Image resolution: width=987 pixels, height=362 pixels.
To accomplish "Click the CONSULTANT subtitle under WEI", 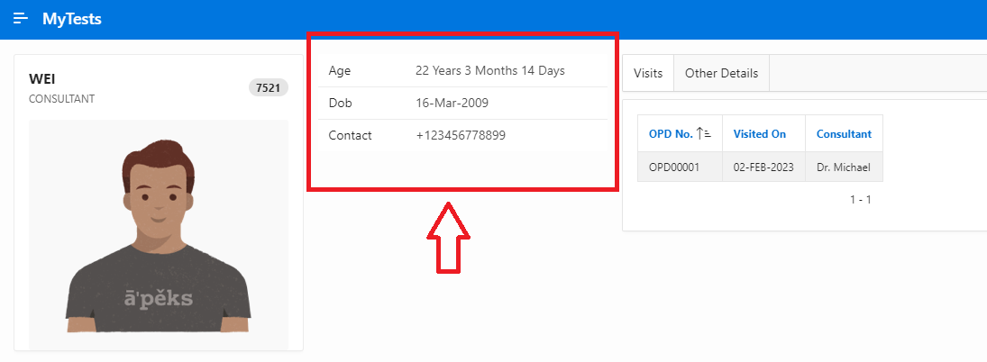I will coord(61,99).
